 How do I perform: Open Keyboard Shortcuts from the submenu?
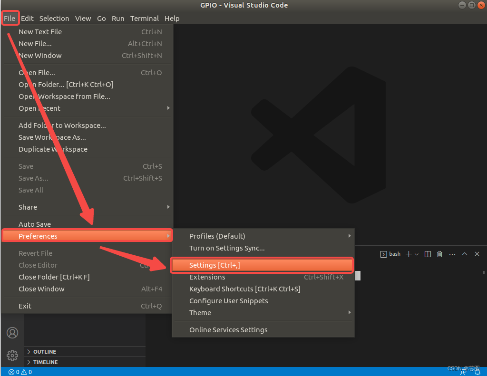click(x=245, y=289)
